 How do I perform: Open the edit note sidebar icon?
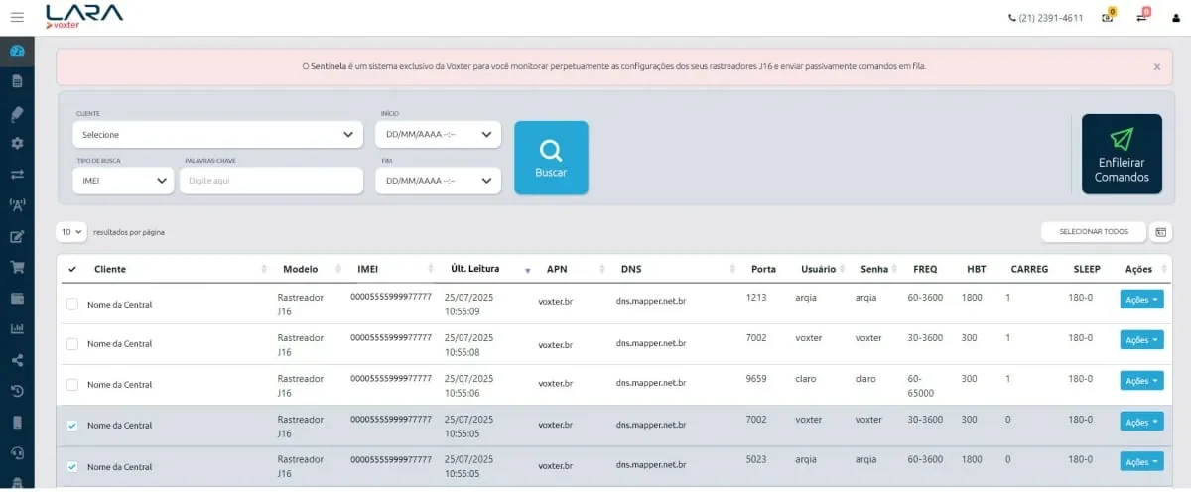coord(17,236)
